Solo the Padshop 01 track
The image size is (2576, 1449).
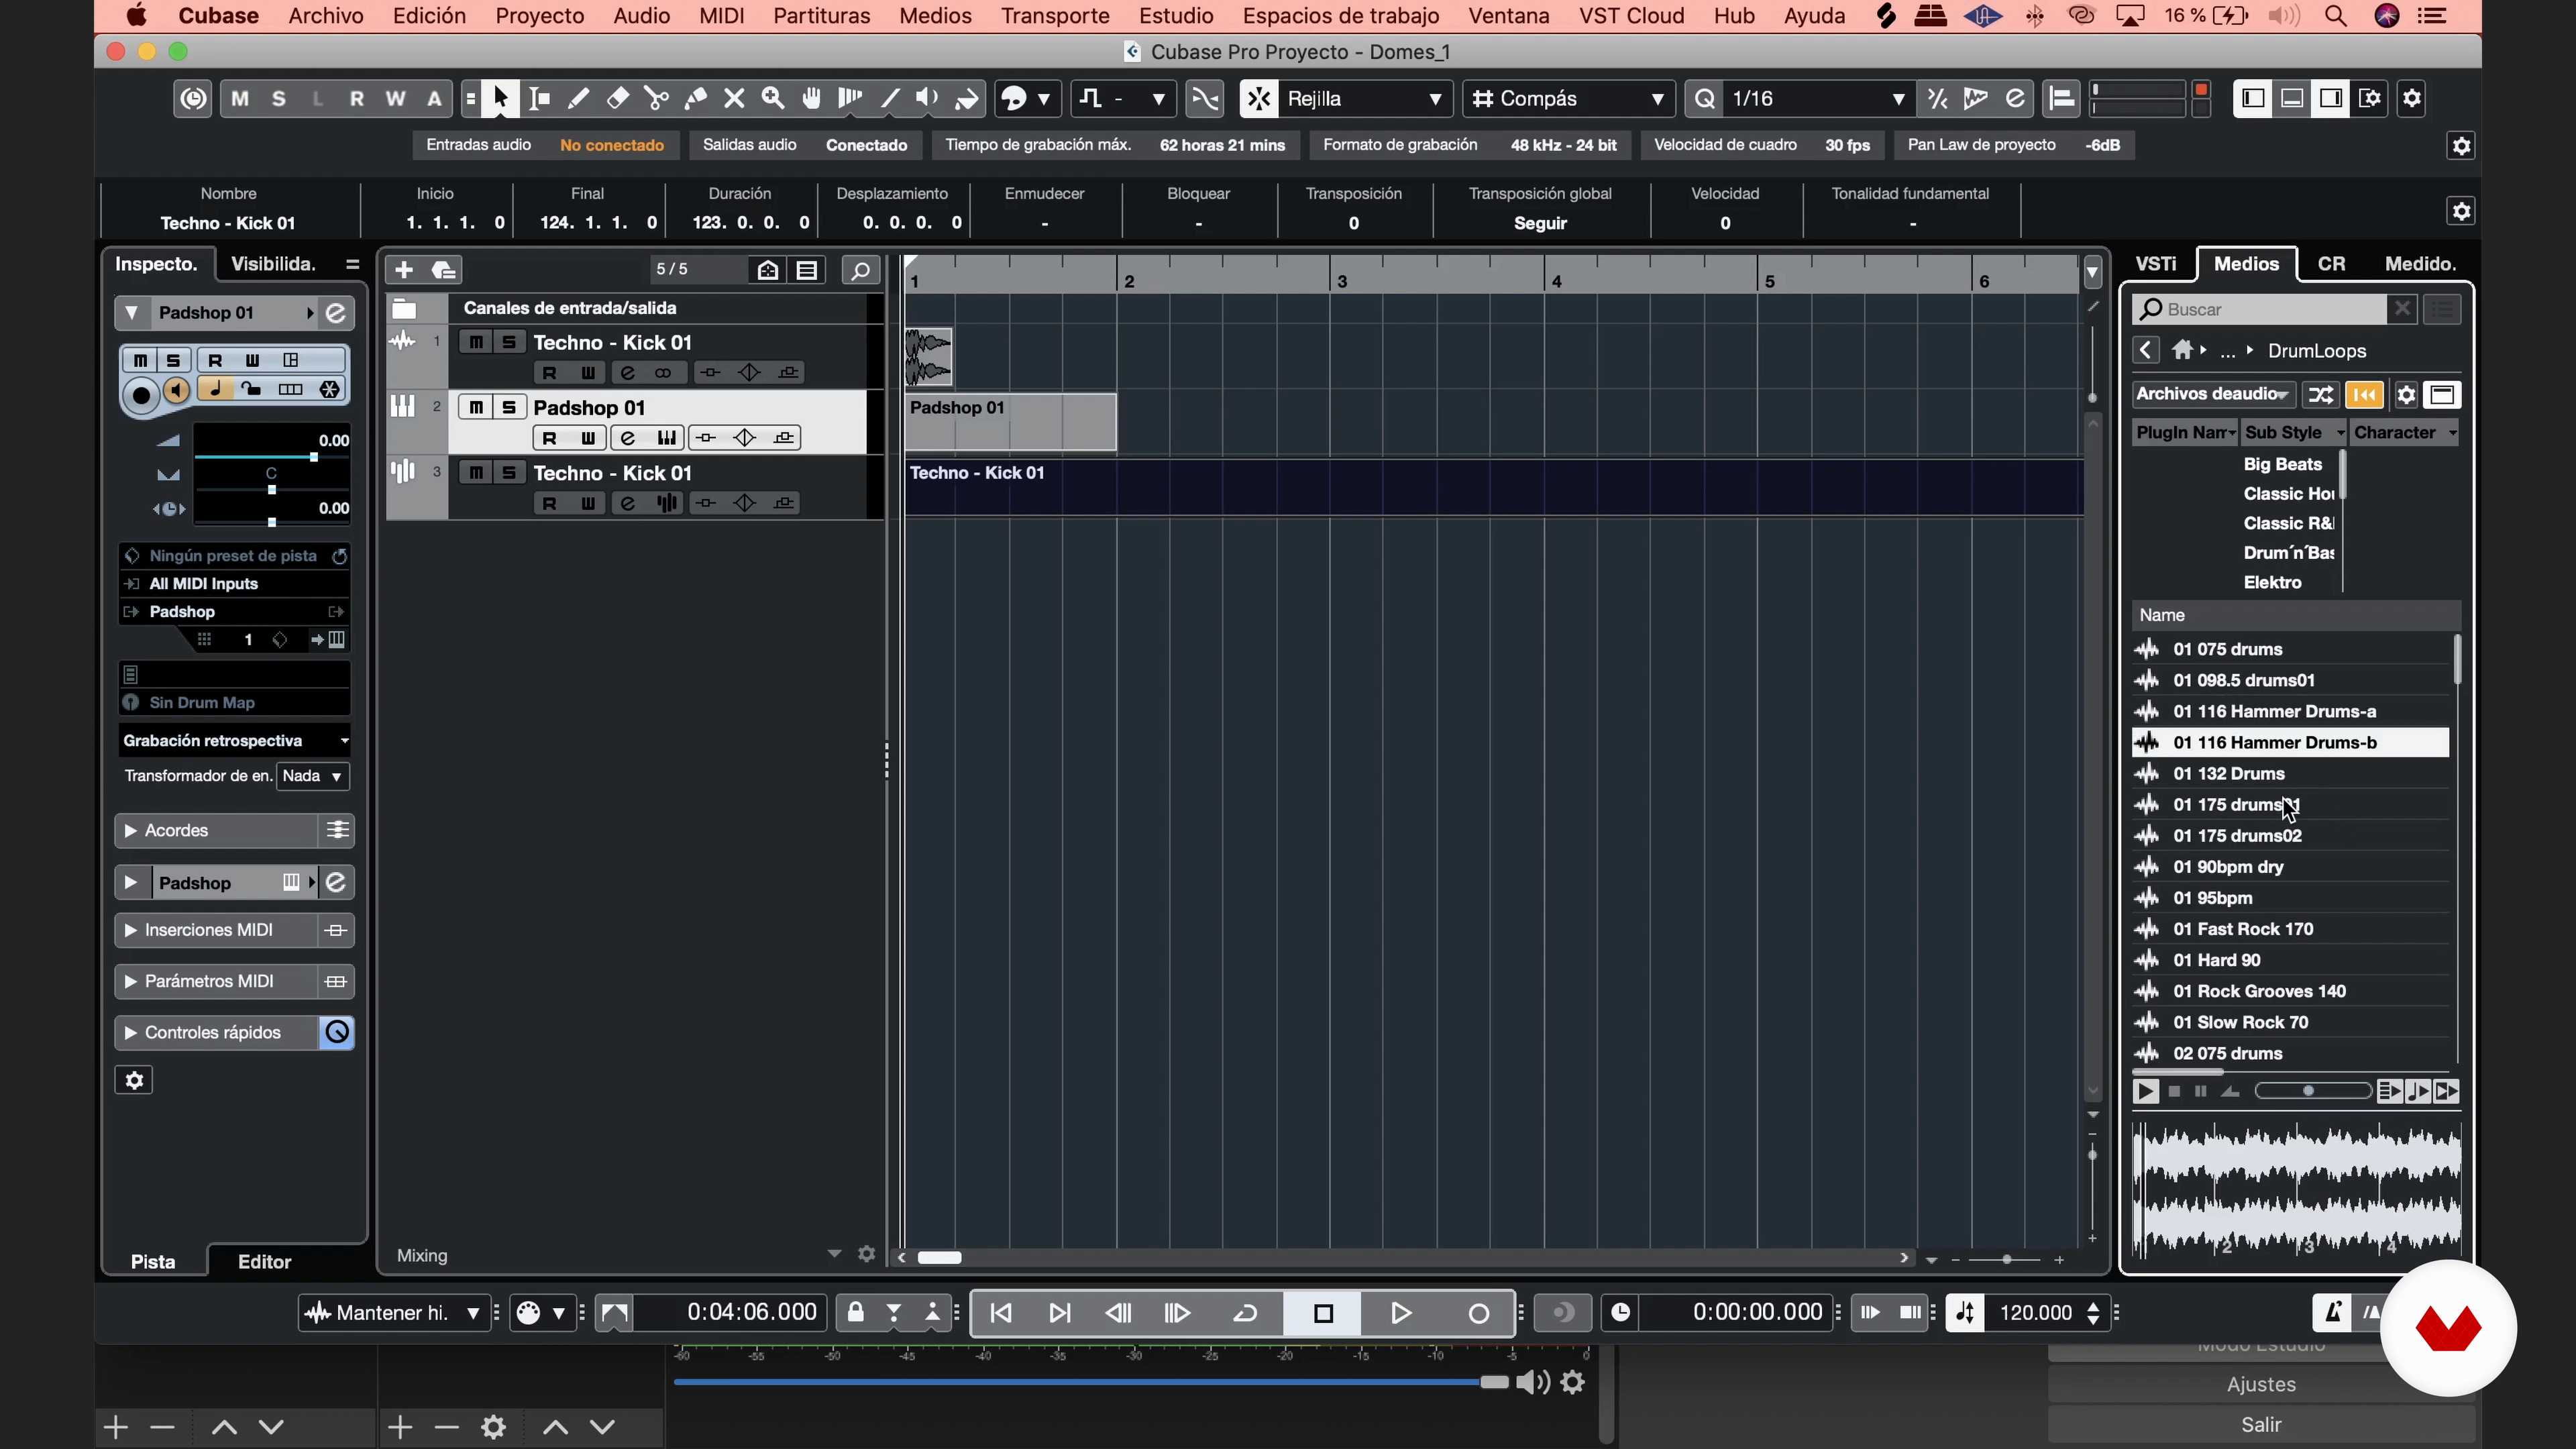(509, 407)
